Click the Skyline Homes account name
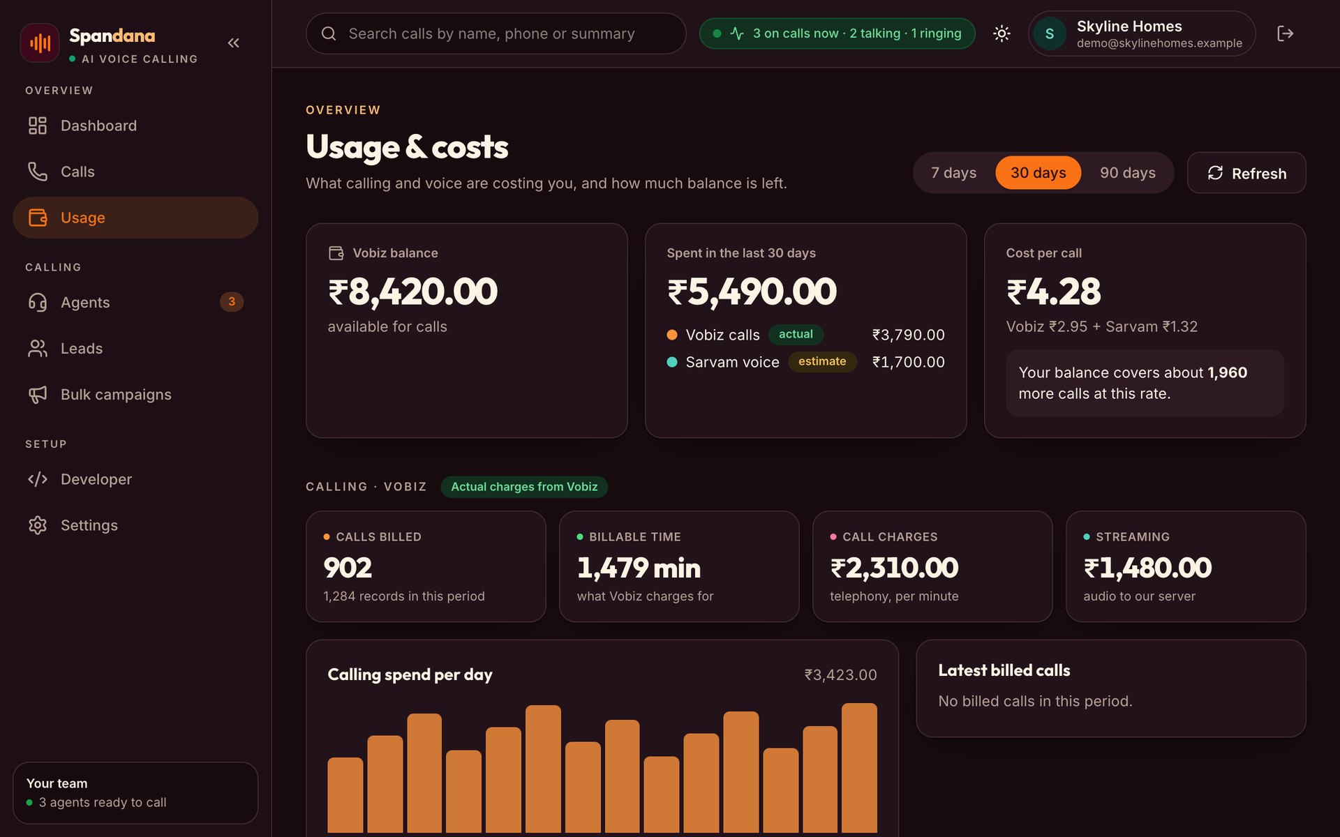The height and width of the screenshot is (837, 1340). coord(1129,27)
